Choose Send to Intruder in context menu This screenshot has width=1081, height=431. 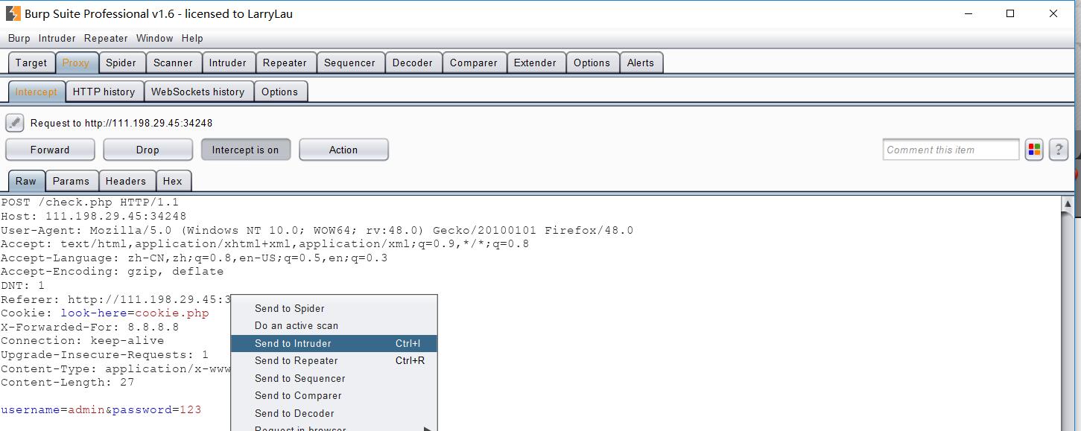coord(334,343)
